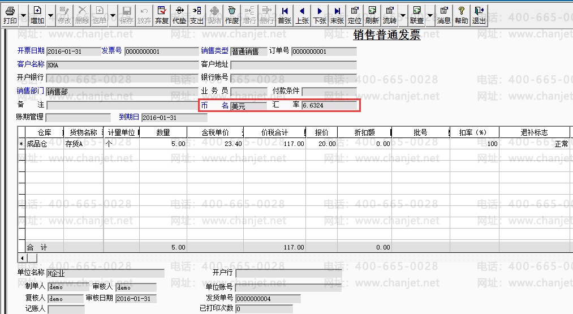The width and height of the screenshot is (573, 314).
Task: Click the 发票号 field 0000000001
Action: [x=162, y=51]
